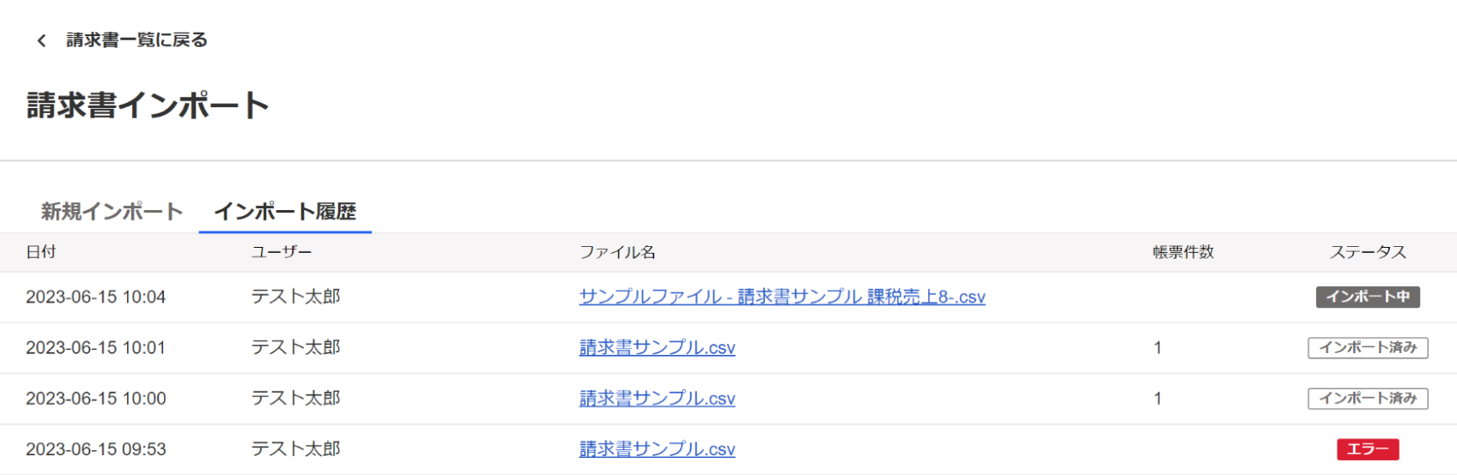Image resolution: width=1457 pixels, height=475 pixels.
Task: Click the 日付 column header
Action: [x=41, y=252]
